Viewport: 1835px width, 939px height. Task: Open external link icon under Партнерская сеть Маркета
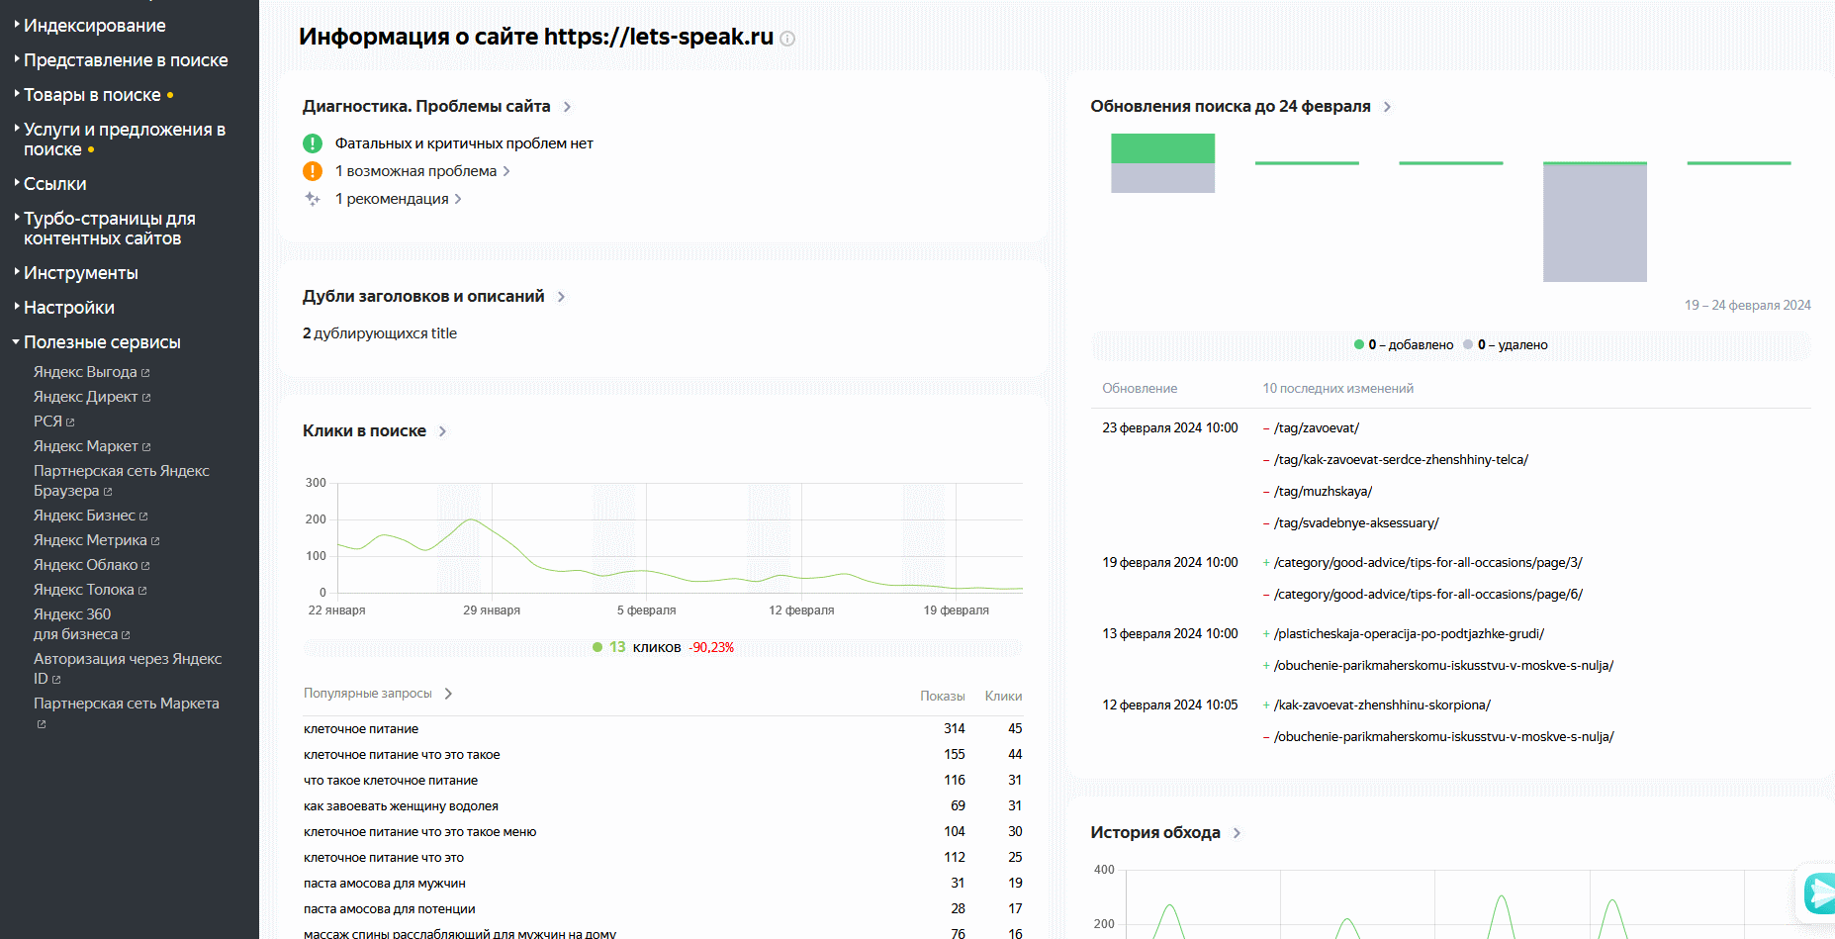[x=42, y=724]
